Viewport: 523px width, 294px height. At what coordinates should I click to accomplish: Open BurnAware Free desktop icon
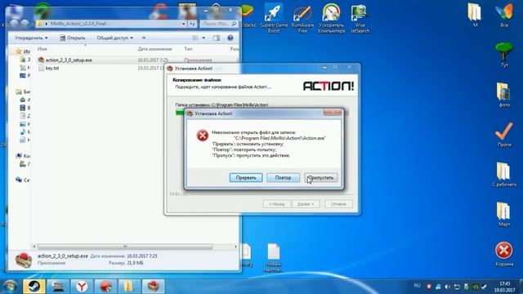(x=302, y=19)
